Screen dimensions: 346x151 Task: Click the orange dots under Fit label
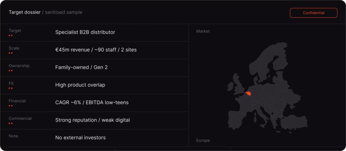click(x=10, y=88)
